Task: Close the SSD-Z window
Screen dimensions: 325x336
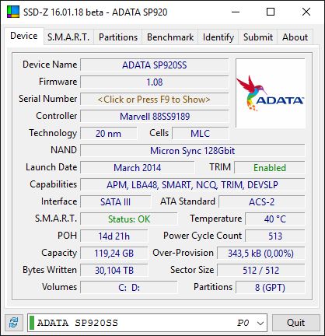Action: 306,12
